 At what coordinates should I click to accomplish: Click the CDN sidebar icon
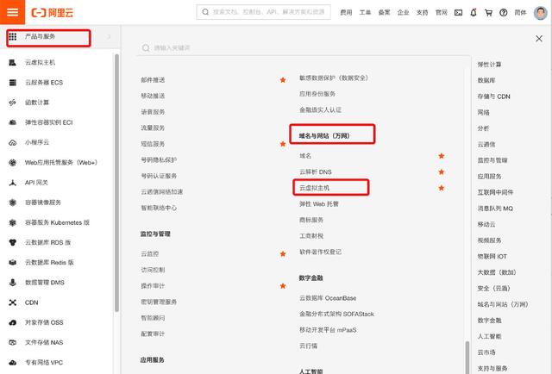pyautogui.click(x=13, y=302)
